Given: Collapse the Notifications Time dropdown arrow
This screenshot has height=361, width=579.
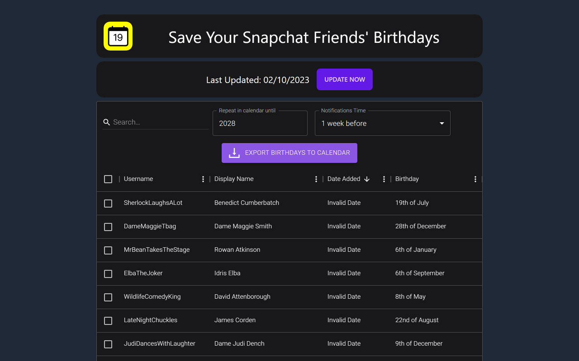Looking at the screenshot, I should click(441, 123).
